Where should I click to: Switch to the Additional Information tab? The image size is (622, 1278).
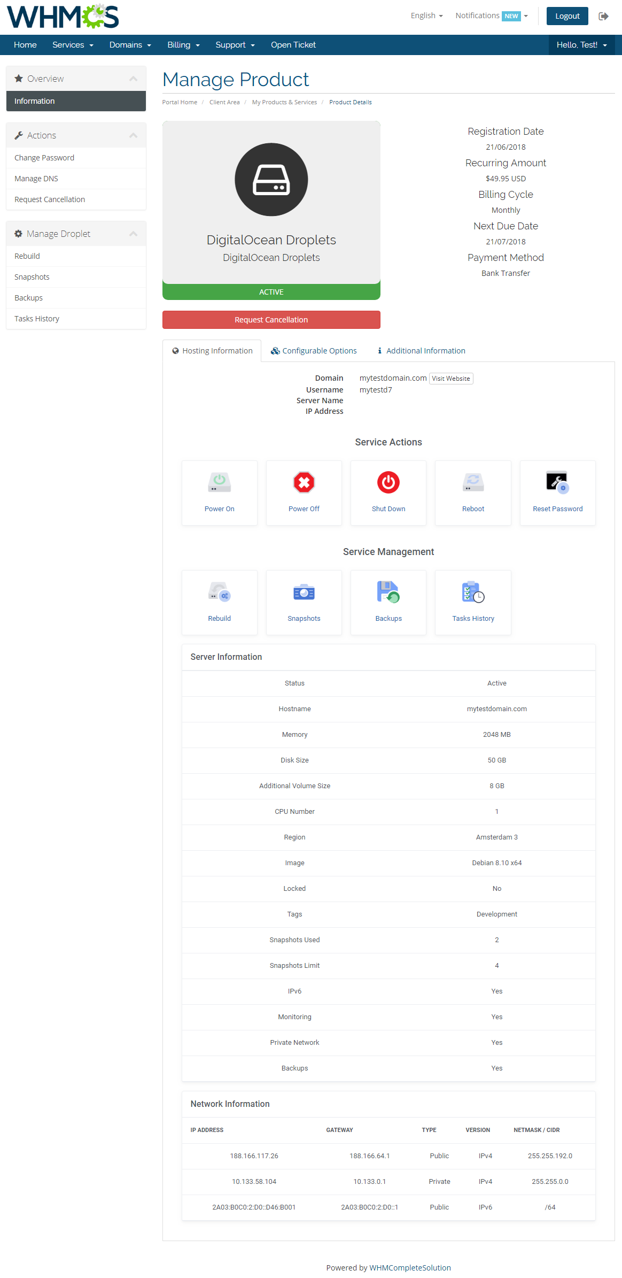[421, 351]
